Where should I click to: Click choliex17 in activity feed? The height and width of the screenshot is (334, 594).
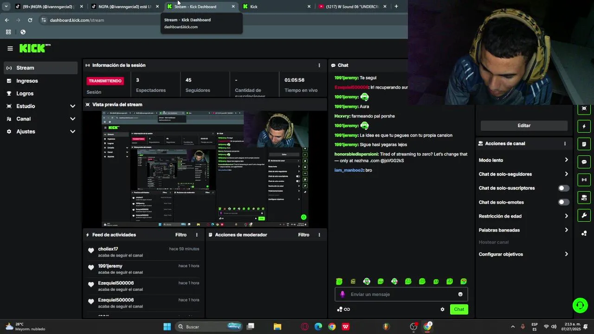pyautogui.click(x=108, y=249)
